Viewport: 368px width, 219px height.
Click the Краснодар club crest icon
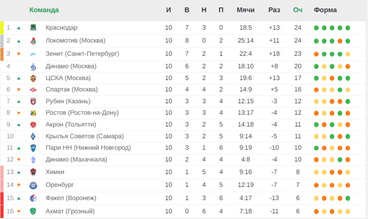coord(33,28)
